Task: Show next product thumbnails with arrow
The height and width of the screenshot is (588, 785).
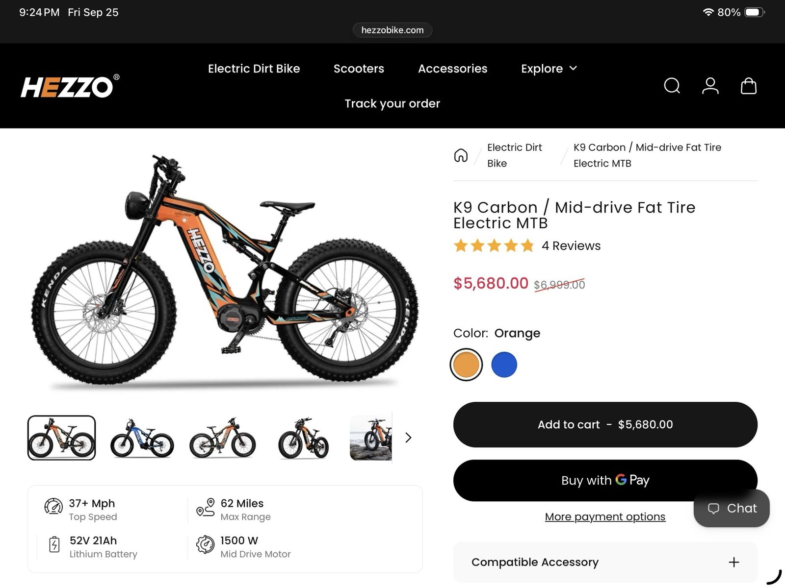Action: click(408, 438)
